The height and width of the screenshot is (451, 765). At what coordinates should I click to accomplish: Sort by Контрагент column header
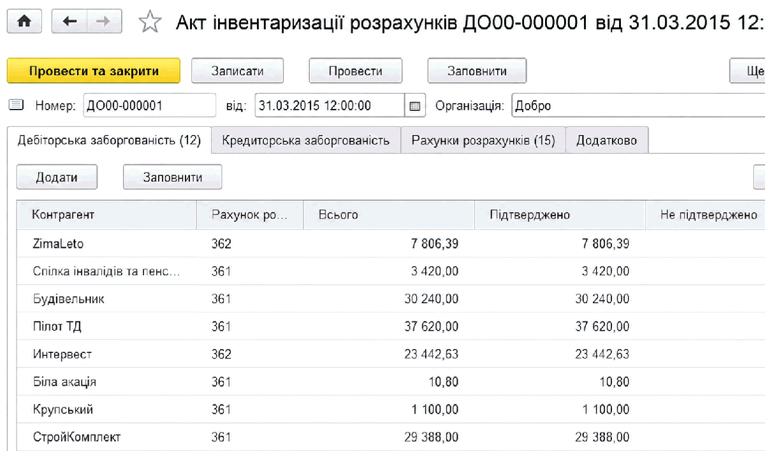coord(106,215)
